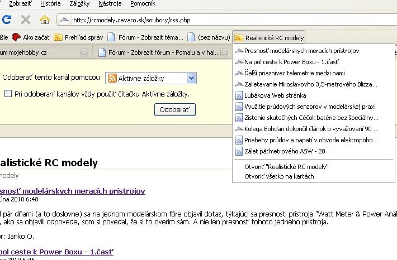Click the site favicon in the address bar
The image size is (397, 260).
pyautogui.click(x=64, y=20)
